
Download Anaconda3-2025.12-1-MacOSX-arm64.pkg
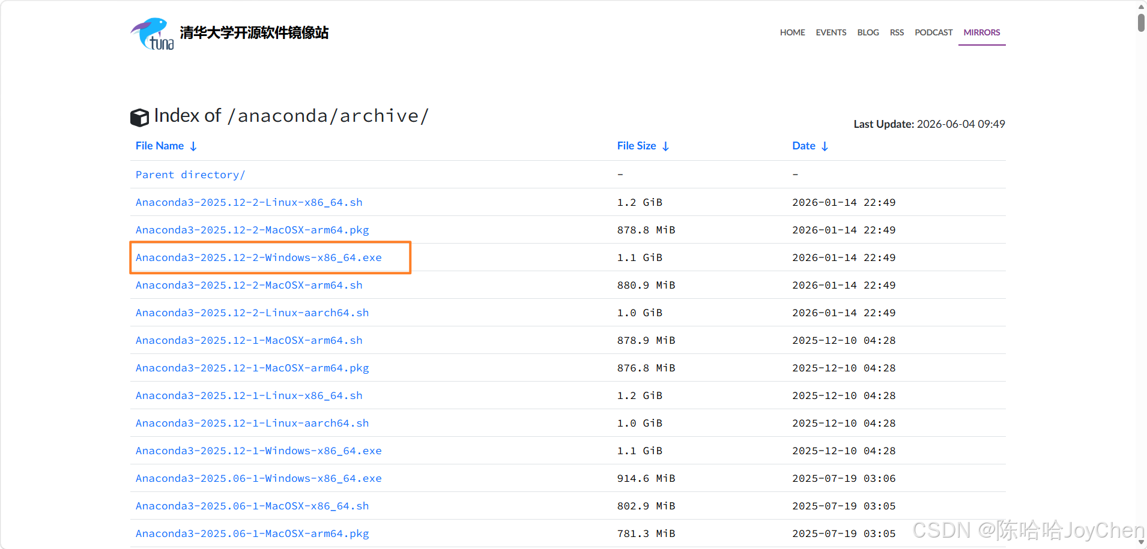click(252, 368)
